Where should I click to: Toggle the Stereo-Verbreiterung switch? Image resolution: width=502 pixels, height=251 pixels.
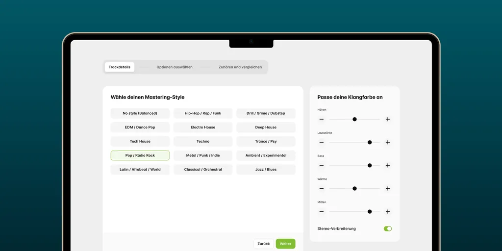[x=387, y=228]
